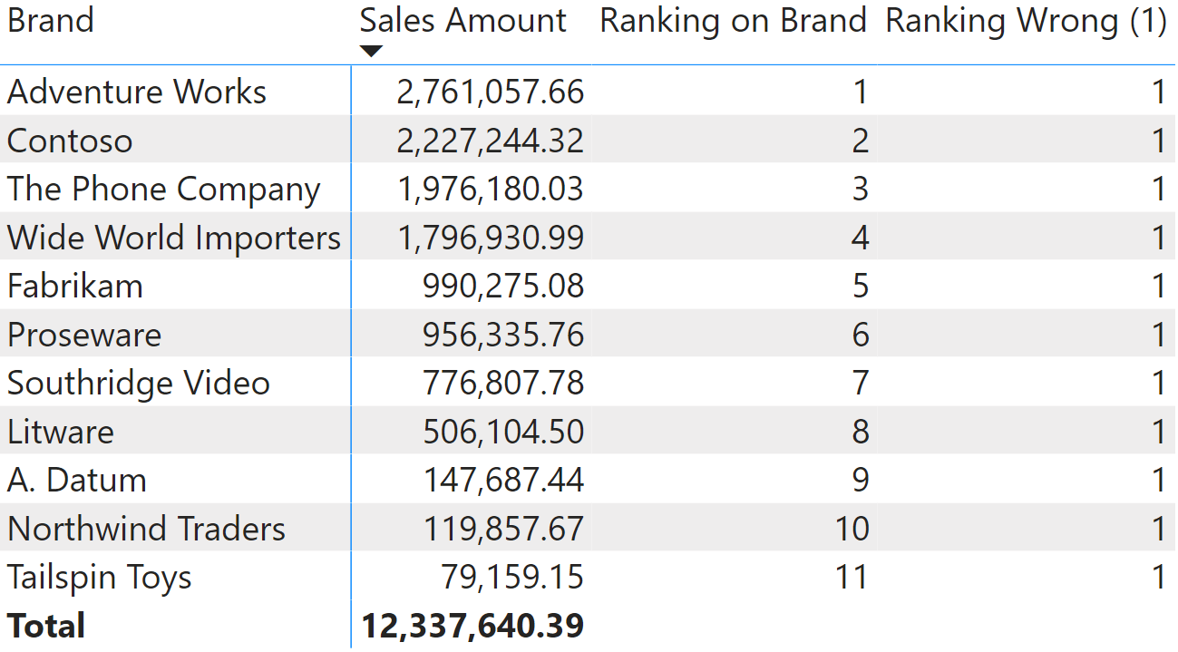Select the sales value 1,976,180.03
Viewport: 1178px width, 652px height.
click(491, 190)
